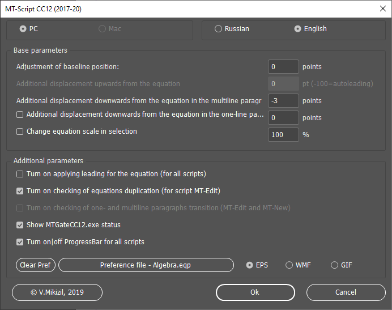392x310 pixels.
Task: Close the MT-Script CC12 dialog window
Action: coord(383,9)
